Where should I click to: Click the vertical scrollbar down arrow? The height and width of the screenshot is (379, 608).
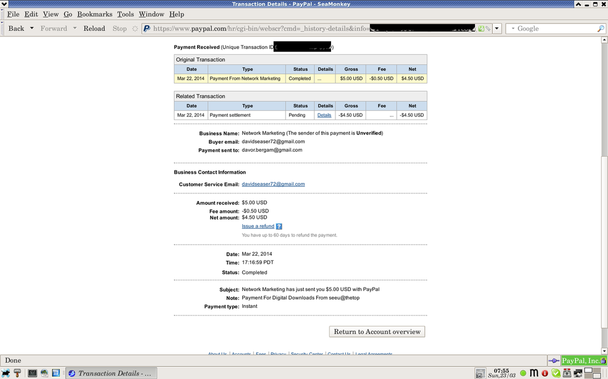[604, 351]
